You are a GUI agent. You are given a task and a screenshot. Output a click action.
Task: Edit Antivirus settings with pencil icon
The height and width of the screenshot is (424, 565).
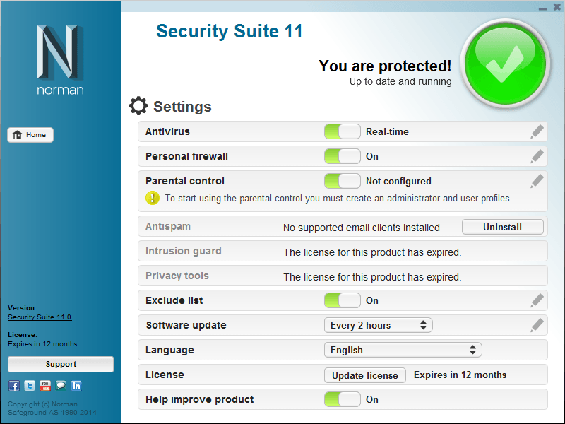537,131
